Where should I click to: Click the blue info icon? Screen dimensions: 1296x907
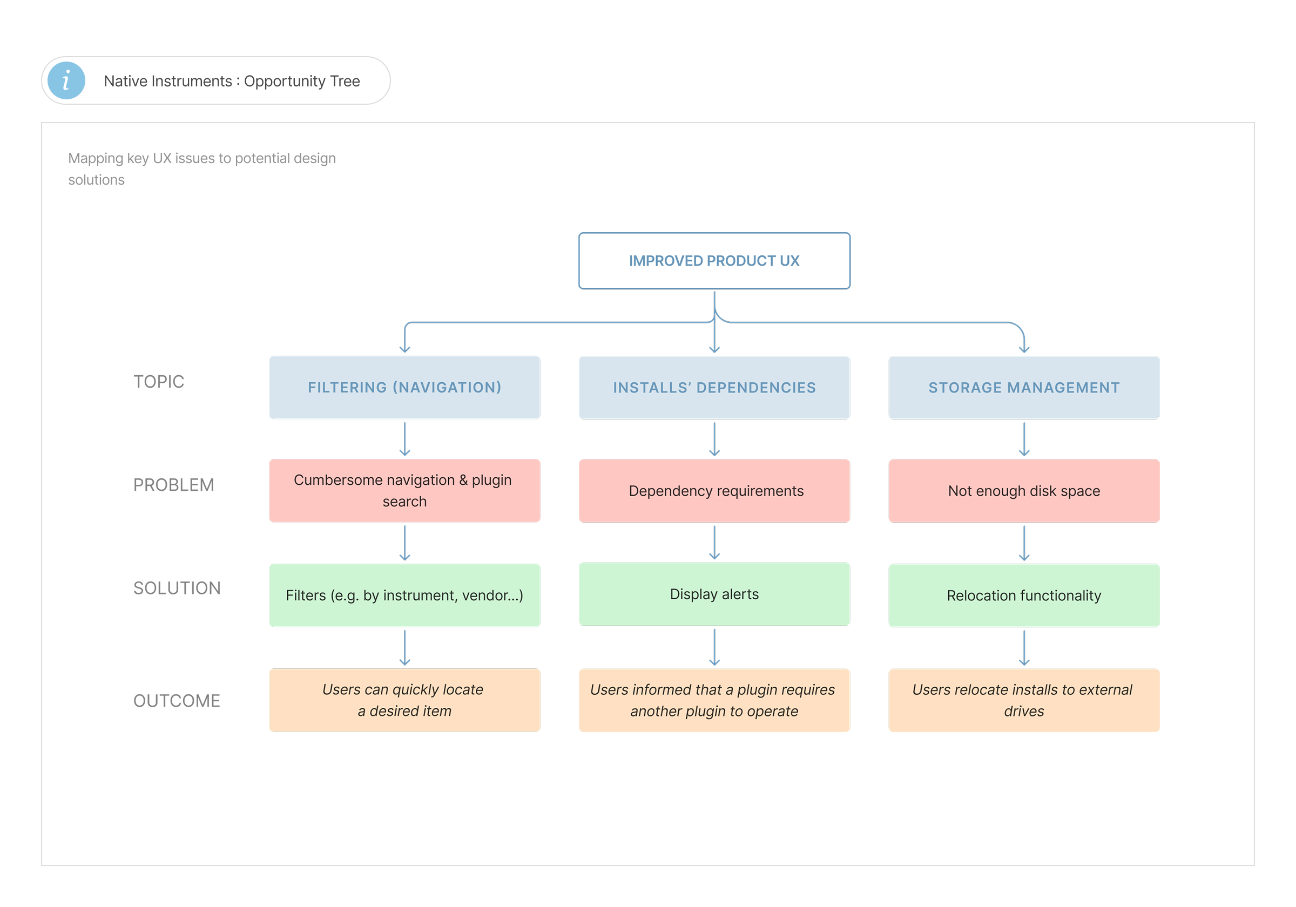[x=66, y=80]
